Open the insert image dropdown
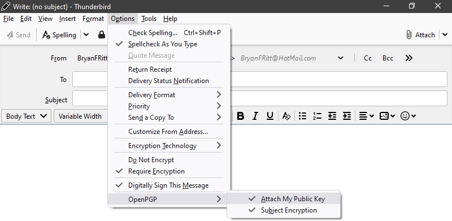452x221 pixels. point(387,116)
